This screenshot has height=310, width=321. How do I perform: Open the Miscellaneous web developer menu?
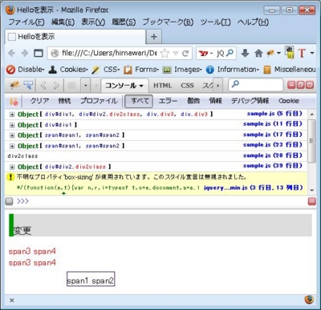290,70
